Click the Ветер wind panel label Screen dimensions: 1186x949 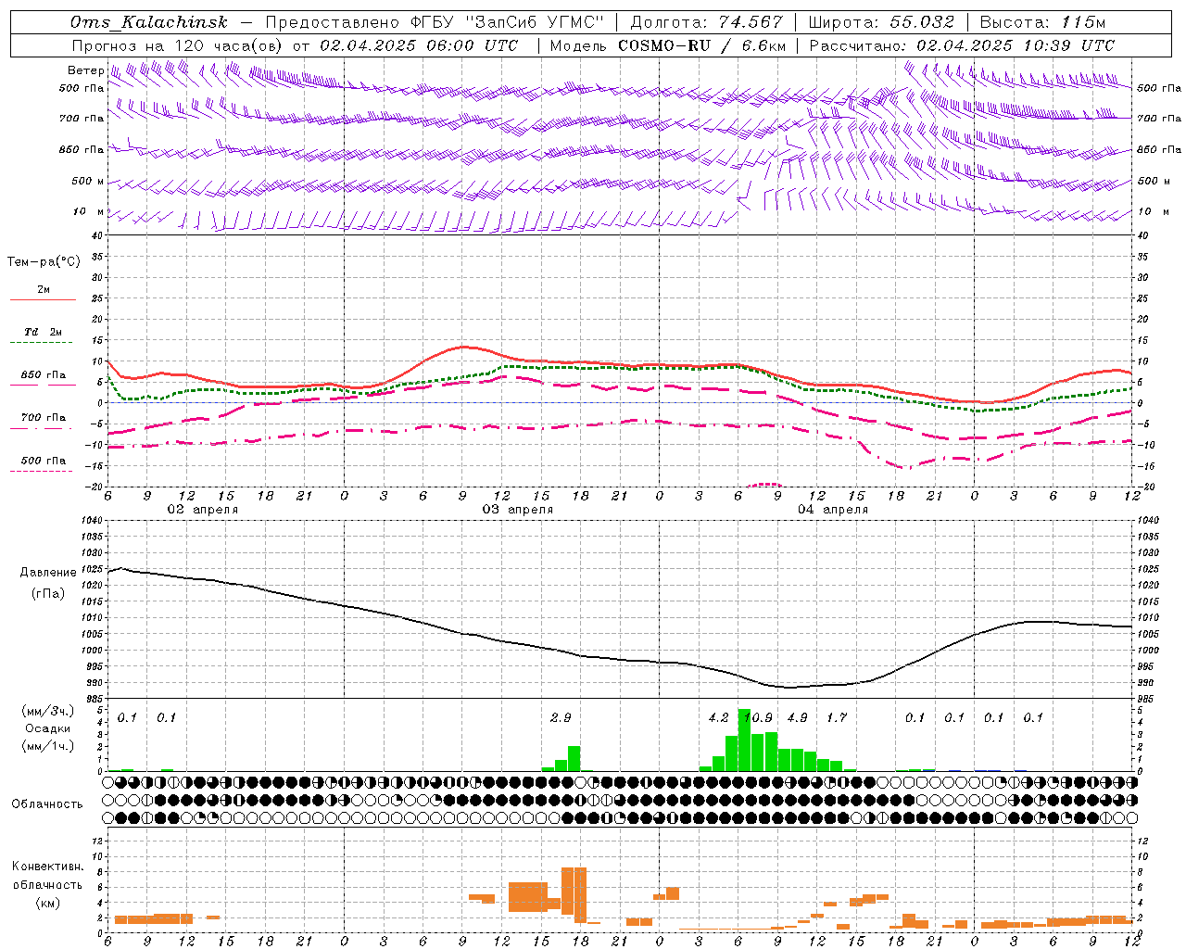coord(85,70)
